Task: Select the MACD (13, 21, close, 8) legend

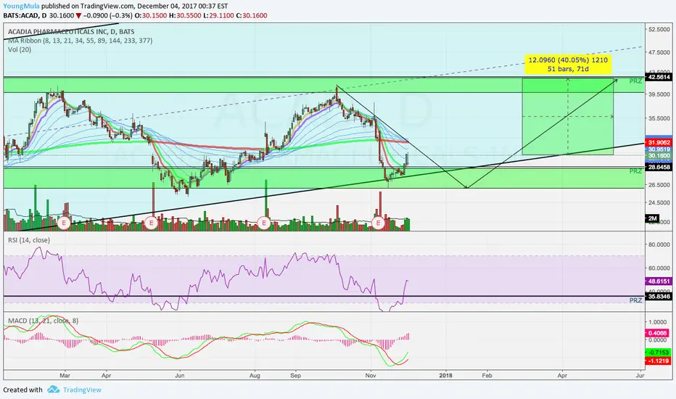Action: pyautogui.click(x=44, y=321)
